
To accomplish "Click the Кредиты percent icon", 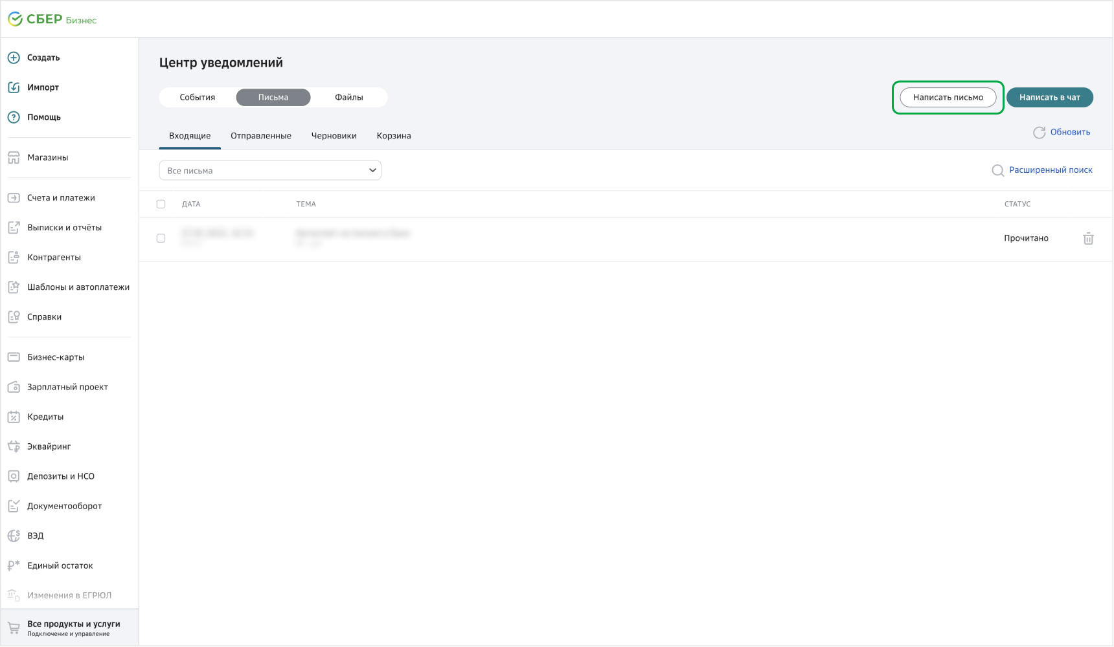I will tap(14, 417).
